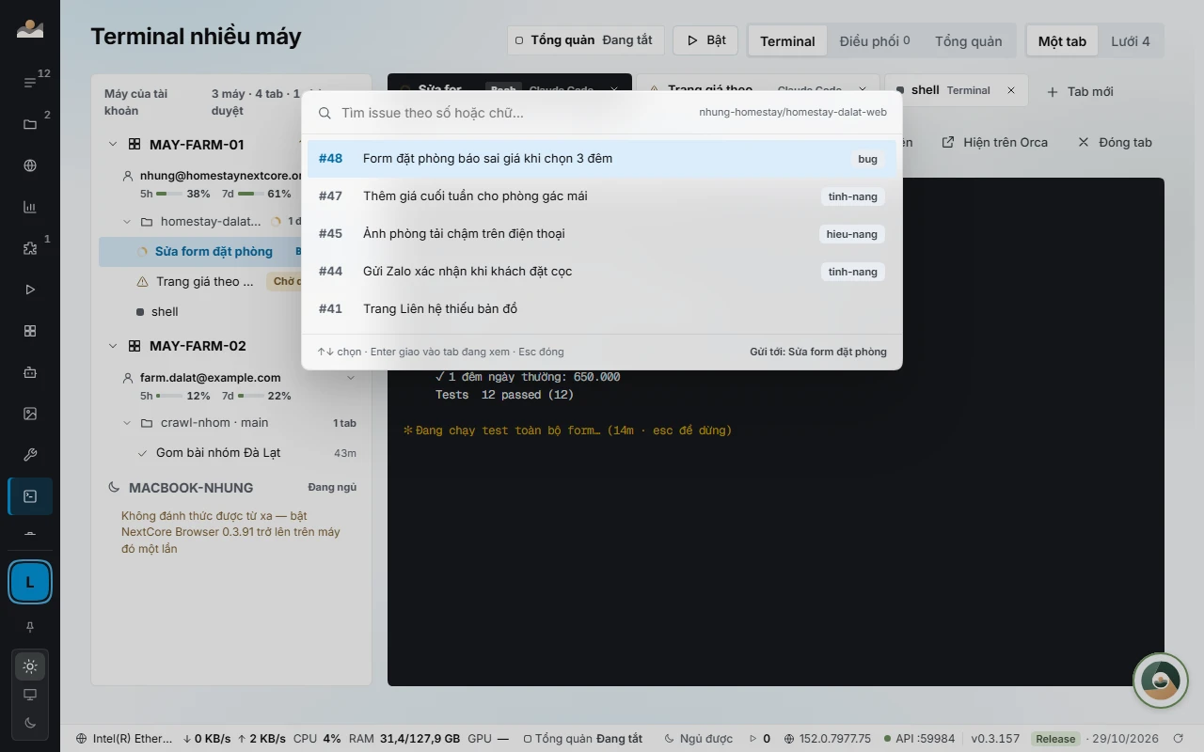Screen dimensions: 1204x752
Task: Switch to the Tổng quản view tab
Action: pos(968,41)
